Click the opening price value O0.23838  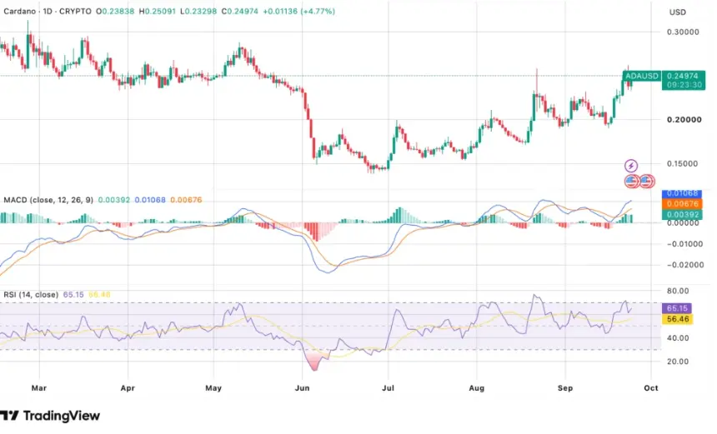point(115,12)
